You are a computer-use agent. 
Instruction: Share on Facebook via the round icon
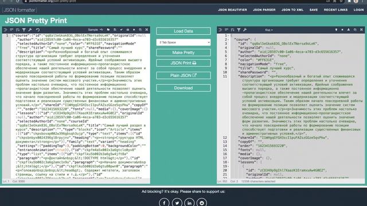point(164,203)
